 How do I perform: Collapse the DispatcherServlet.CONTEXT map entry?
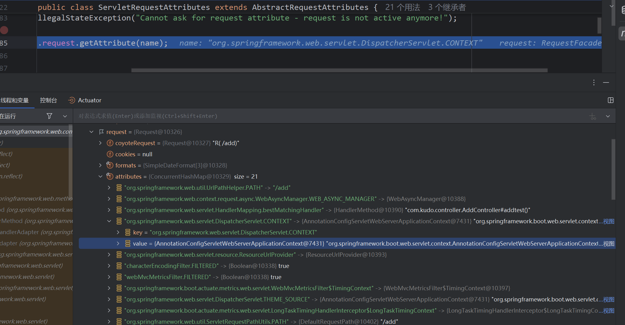click(109, 221)
